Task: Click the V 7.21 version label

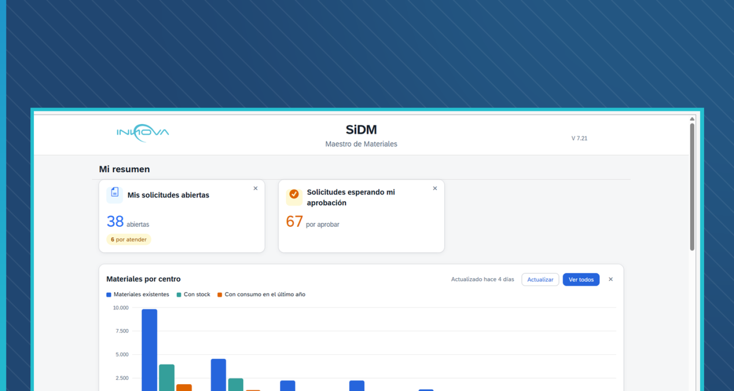Action: click(x=579, y=138)
